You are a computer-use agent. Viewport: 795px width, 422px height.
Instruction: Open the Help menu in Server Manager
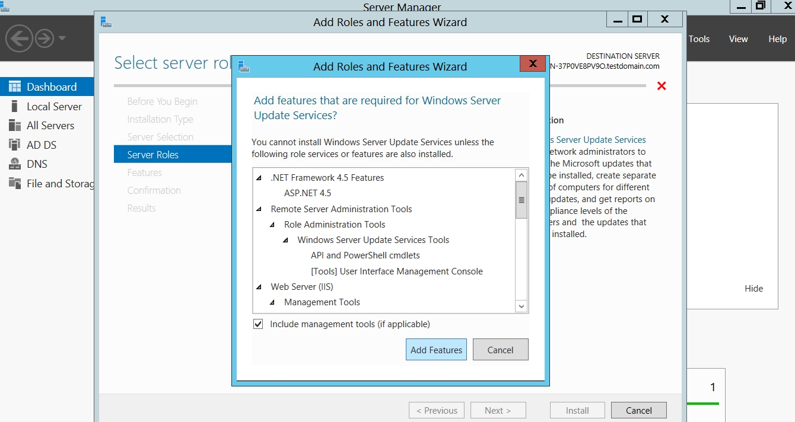coord(777,39)
